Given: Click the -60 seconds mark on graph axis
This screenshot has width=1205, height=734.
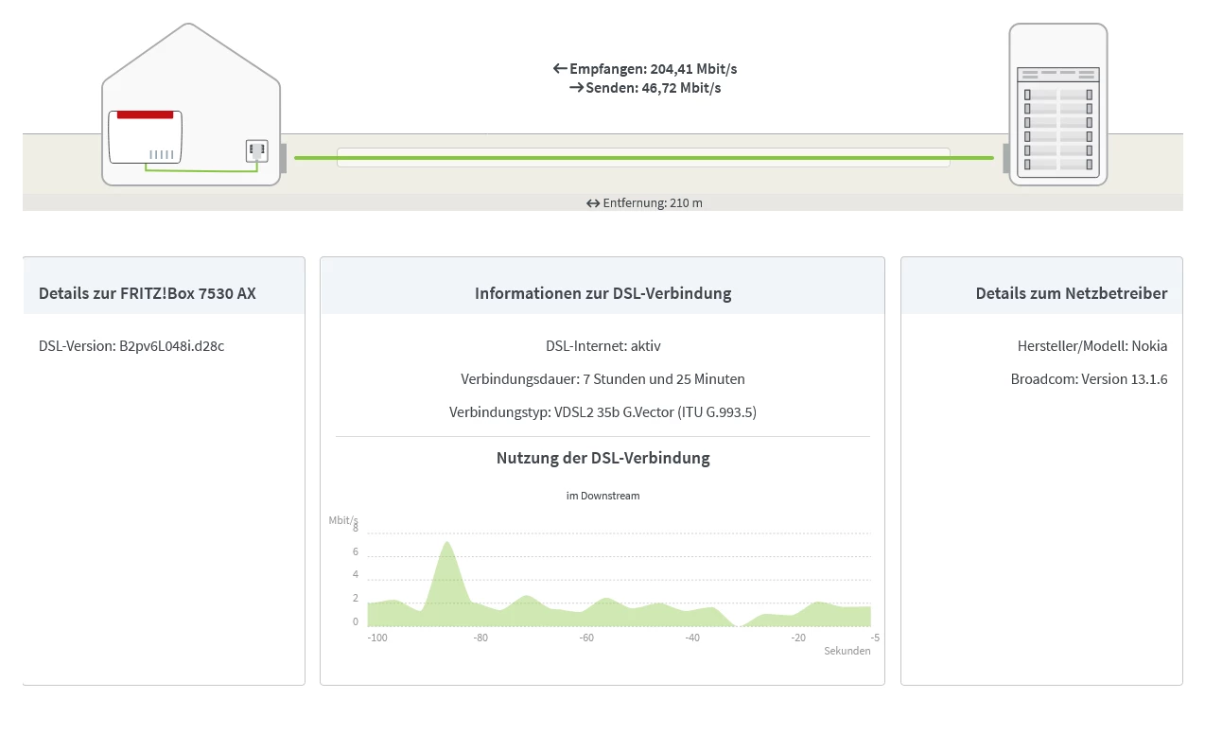Looking at the screenshot, I should click(x=586, y=638).
